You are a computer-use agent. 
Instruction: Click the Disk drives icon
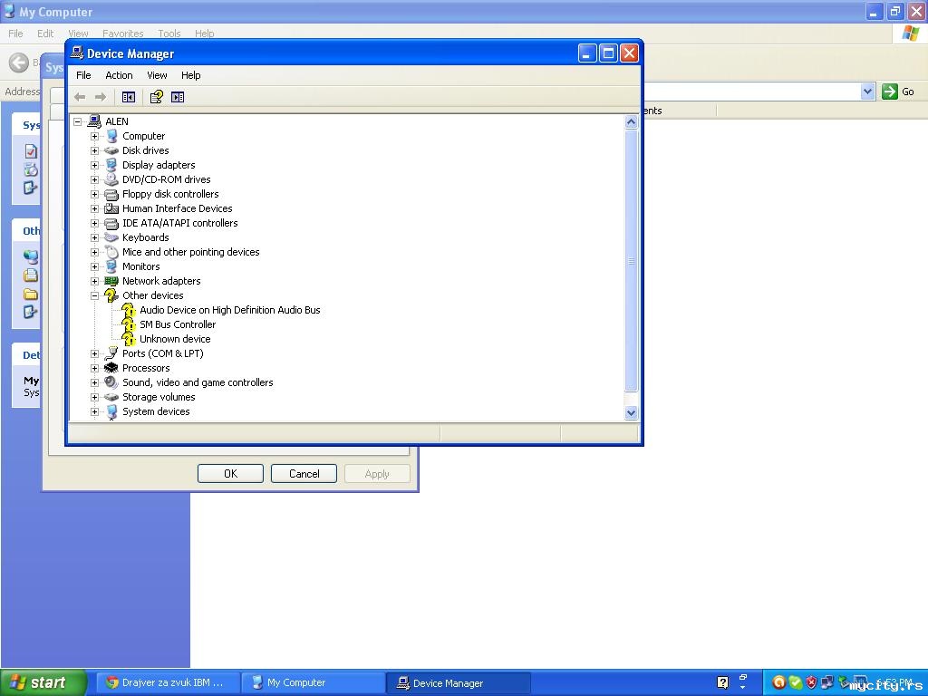click(x=111, y=150)
